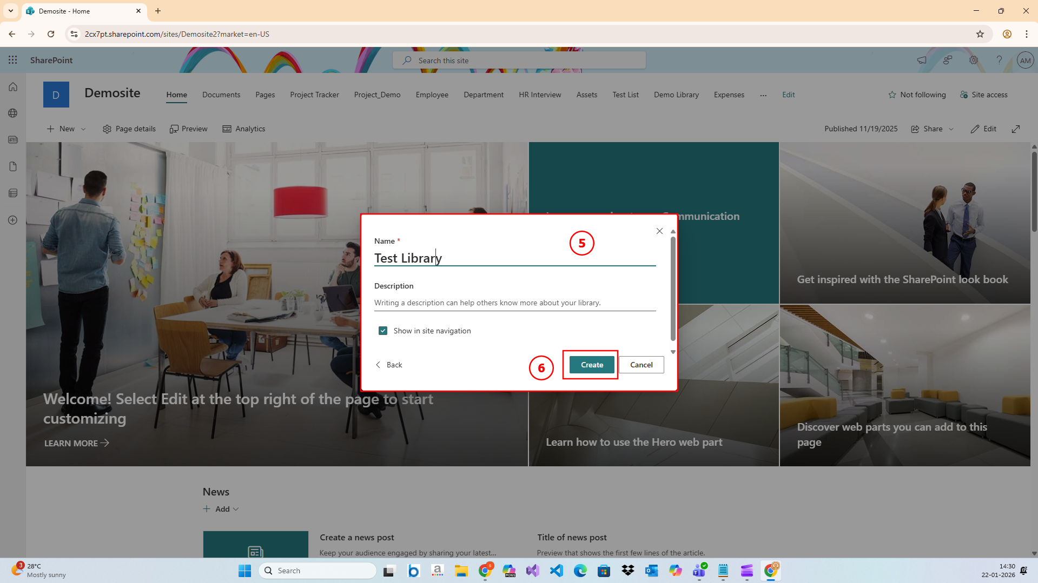Go to Project Tracker in site navigation
This screenshot has width=1038, height=583.
pos(314,95)
